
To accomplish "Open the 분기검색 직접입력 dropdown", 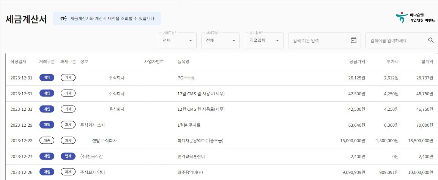I will point(264,40).
